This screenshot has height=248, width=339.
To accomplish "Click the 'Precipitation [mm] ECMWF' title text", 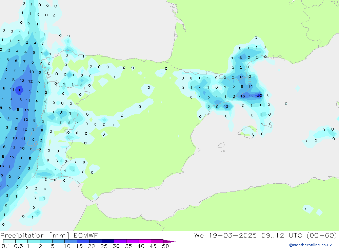I will point(49,235).
